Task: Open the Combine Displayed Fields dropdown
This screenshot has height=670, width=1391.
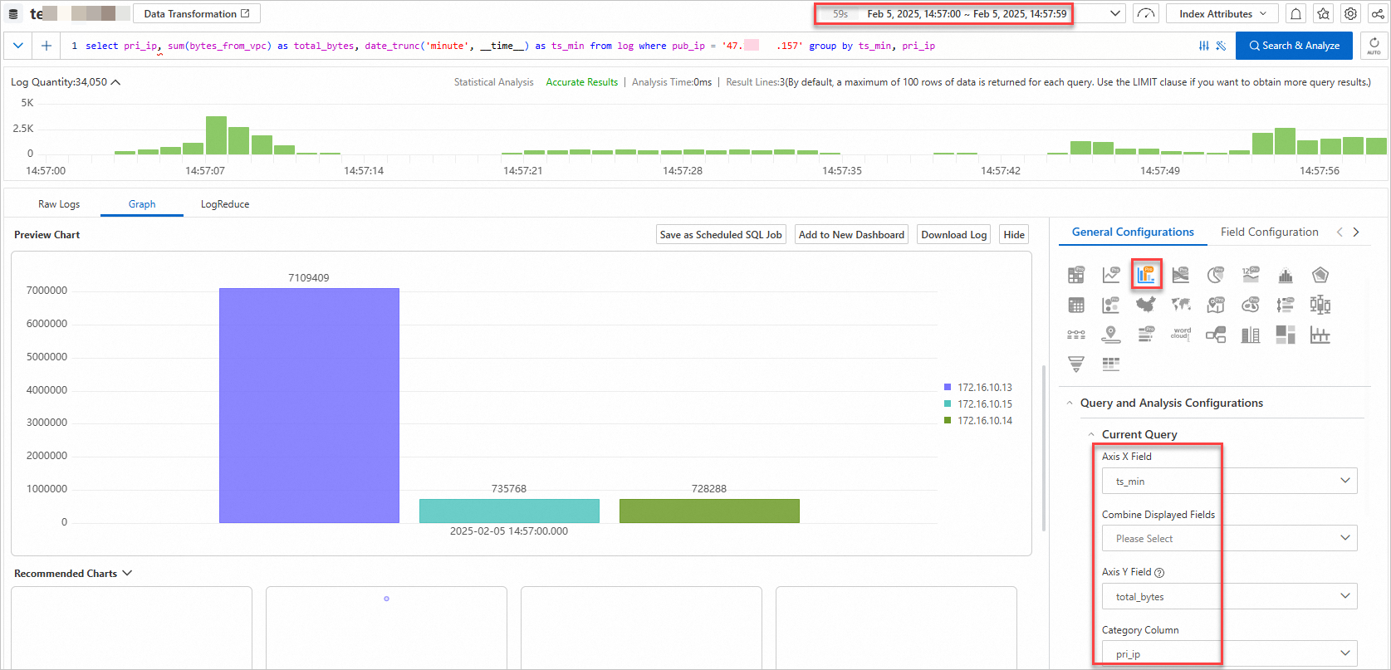Action: [x=1230, y=539]
